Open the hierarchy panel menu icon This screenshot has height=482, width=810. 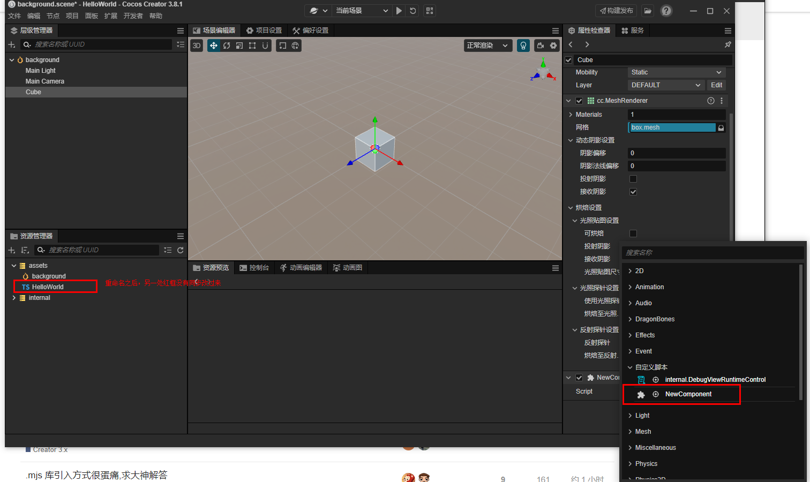click(x=181, y=31)
